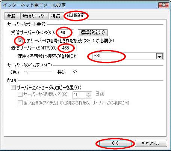Open the 送信サーバー tab
Viewport: 171px width, 151px height.
[34, 16]
